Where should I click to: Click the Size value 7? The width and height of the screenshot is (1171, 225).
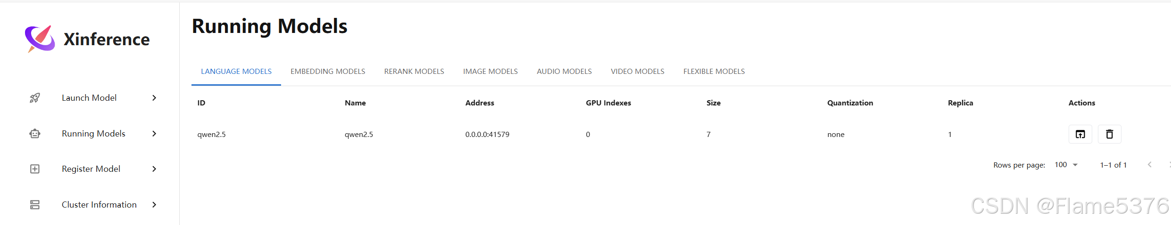click(708, 135)
